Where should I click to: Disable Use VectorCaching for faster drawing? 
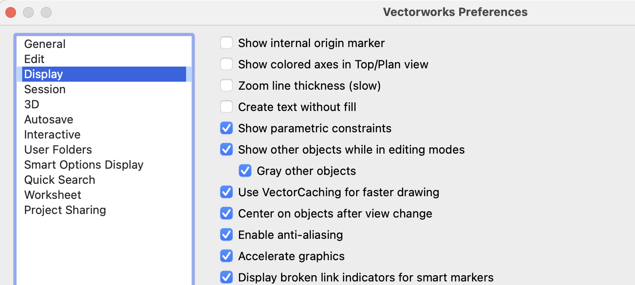[x=226, y=192]
